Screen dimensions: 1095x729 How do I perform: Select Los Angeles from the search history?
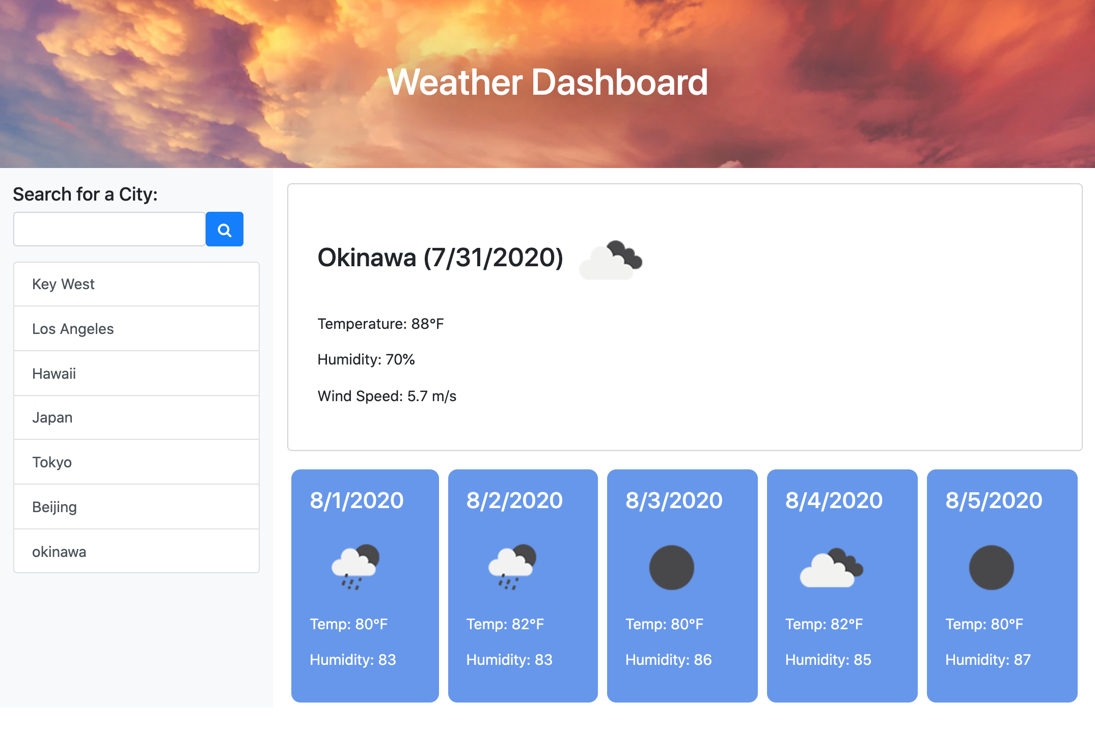point(136,328)
